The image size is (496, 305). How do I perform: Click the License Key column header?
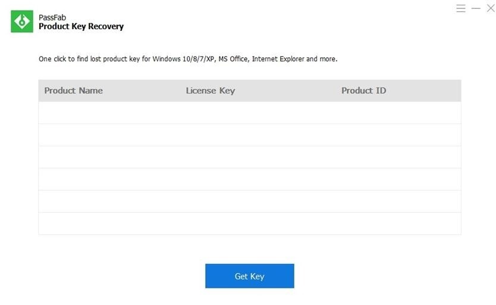point(210,90)
